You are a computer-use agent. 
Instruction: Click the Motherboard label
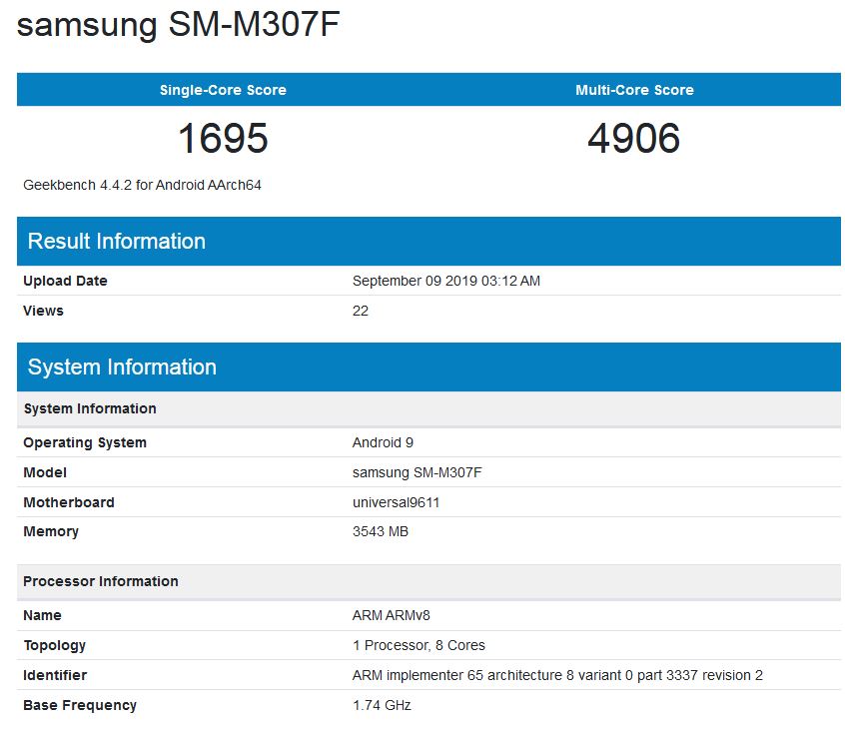69,502
